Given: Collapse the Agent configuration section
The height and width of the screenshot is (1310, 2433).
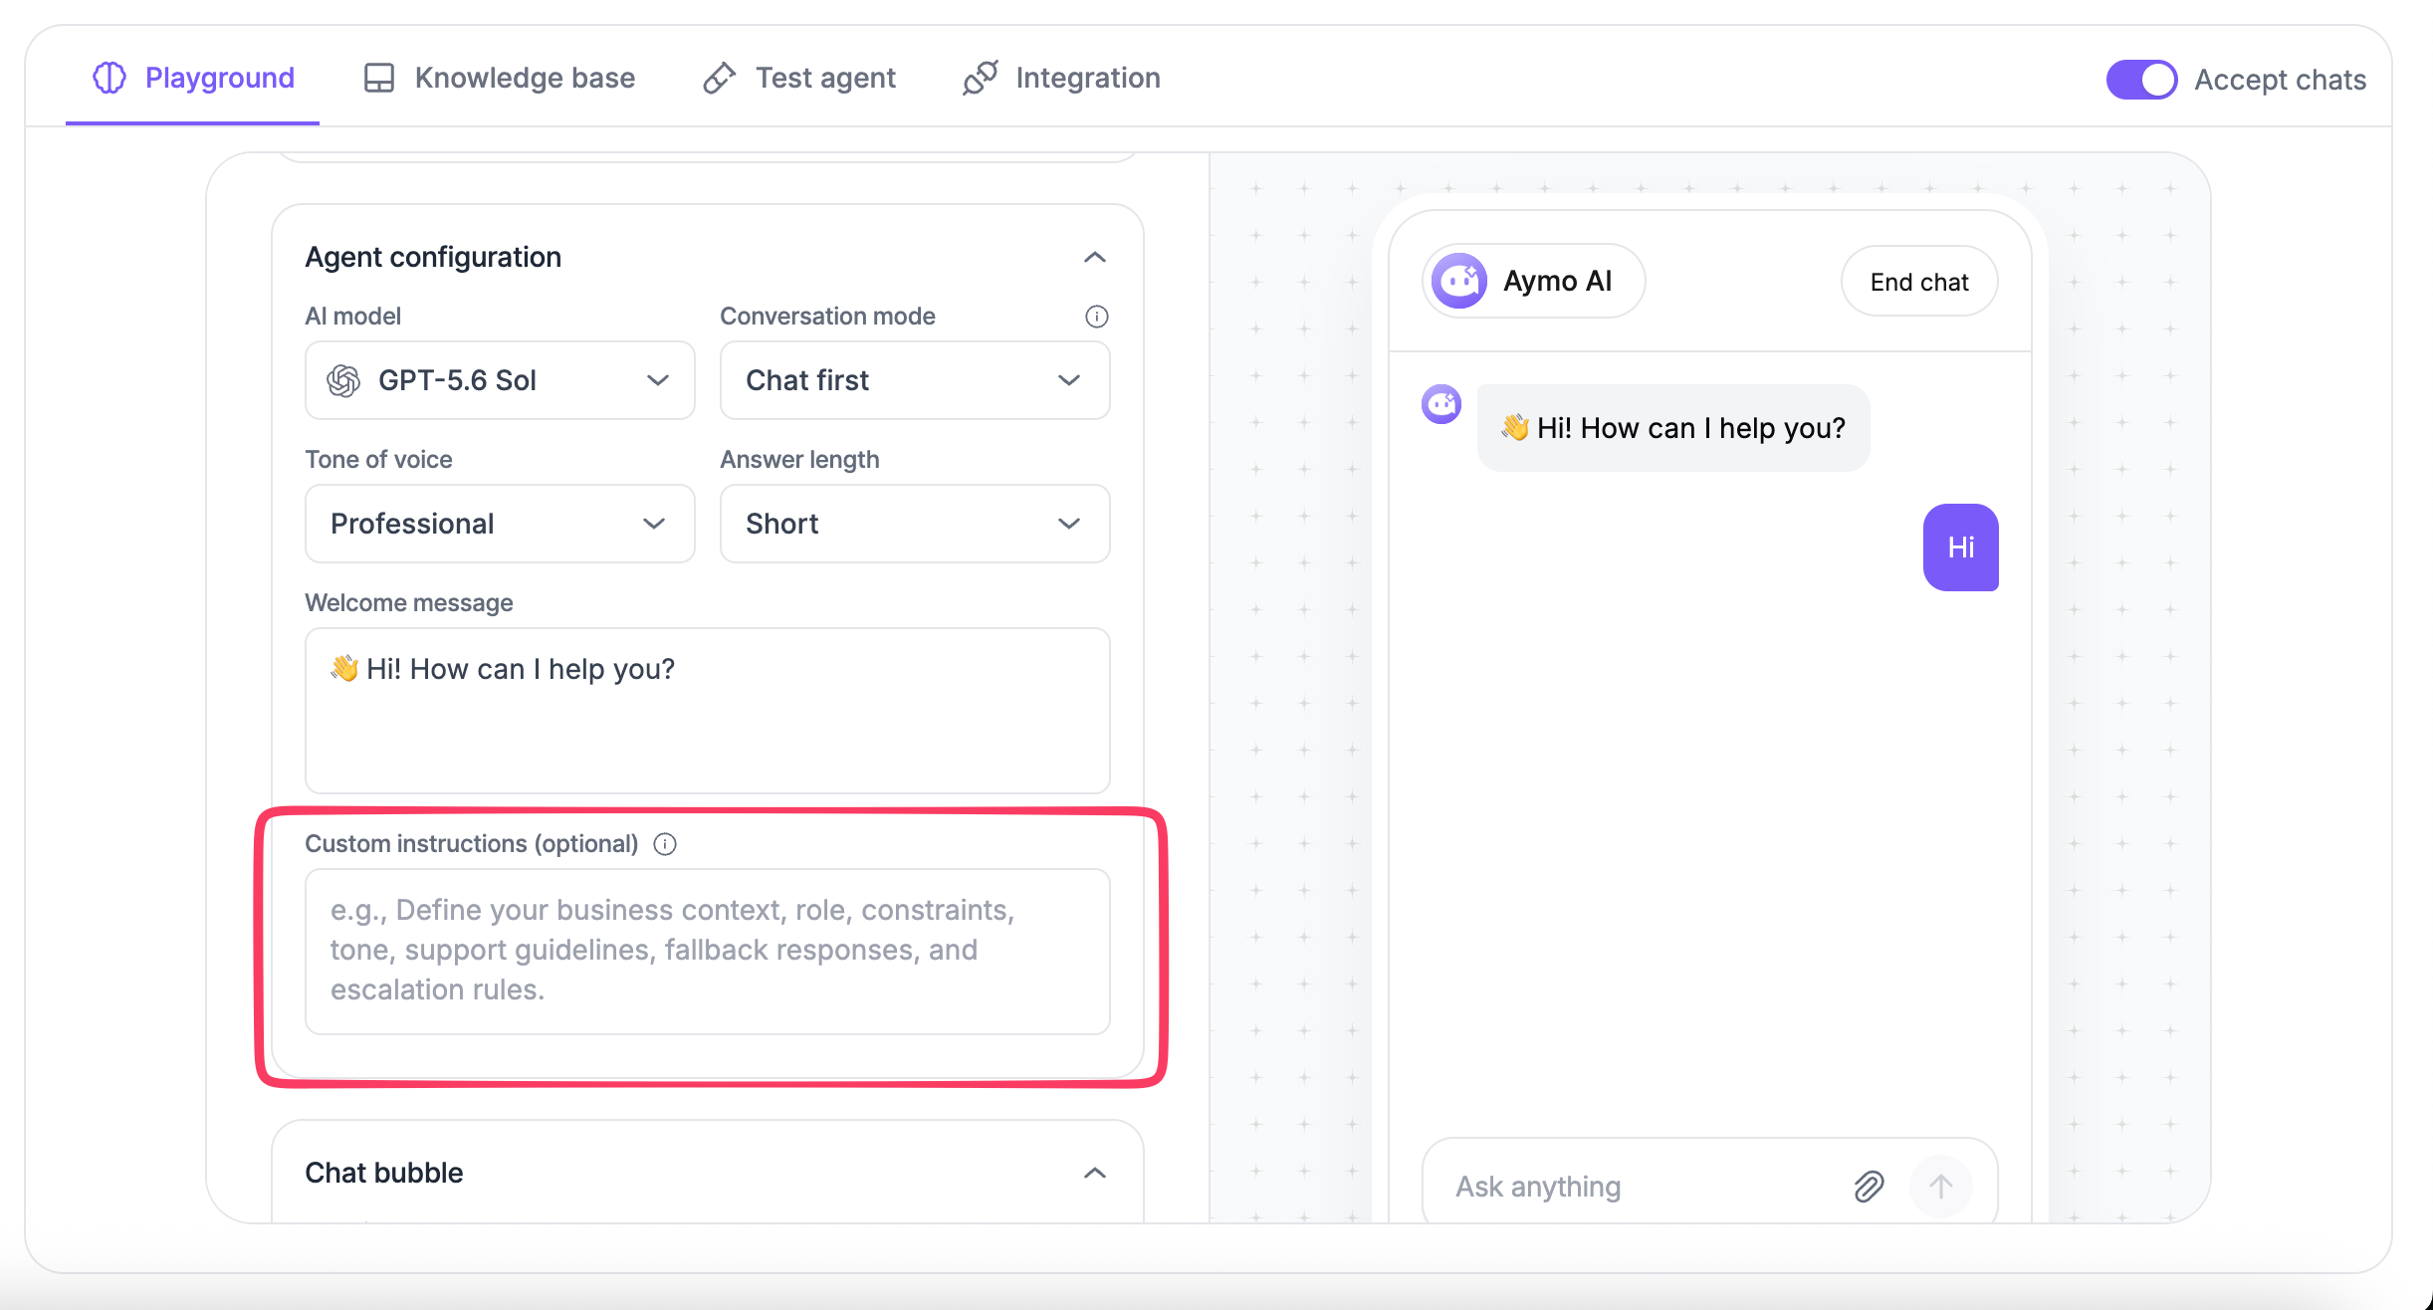Looking at the screenshot, I should [1095, 257].
